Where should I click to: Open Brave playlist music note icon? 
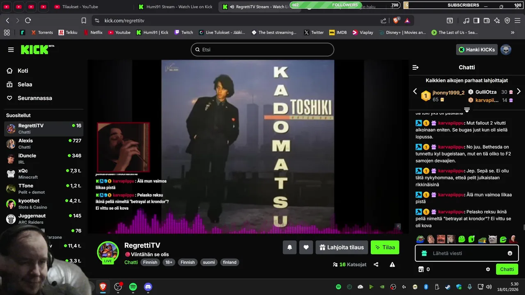click(x=466, y=20)
